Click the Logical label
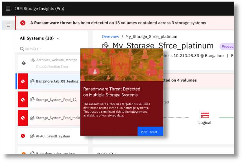Screen dimensions: 243x163 tap(205, 123)
